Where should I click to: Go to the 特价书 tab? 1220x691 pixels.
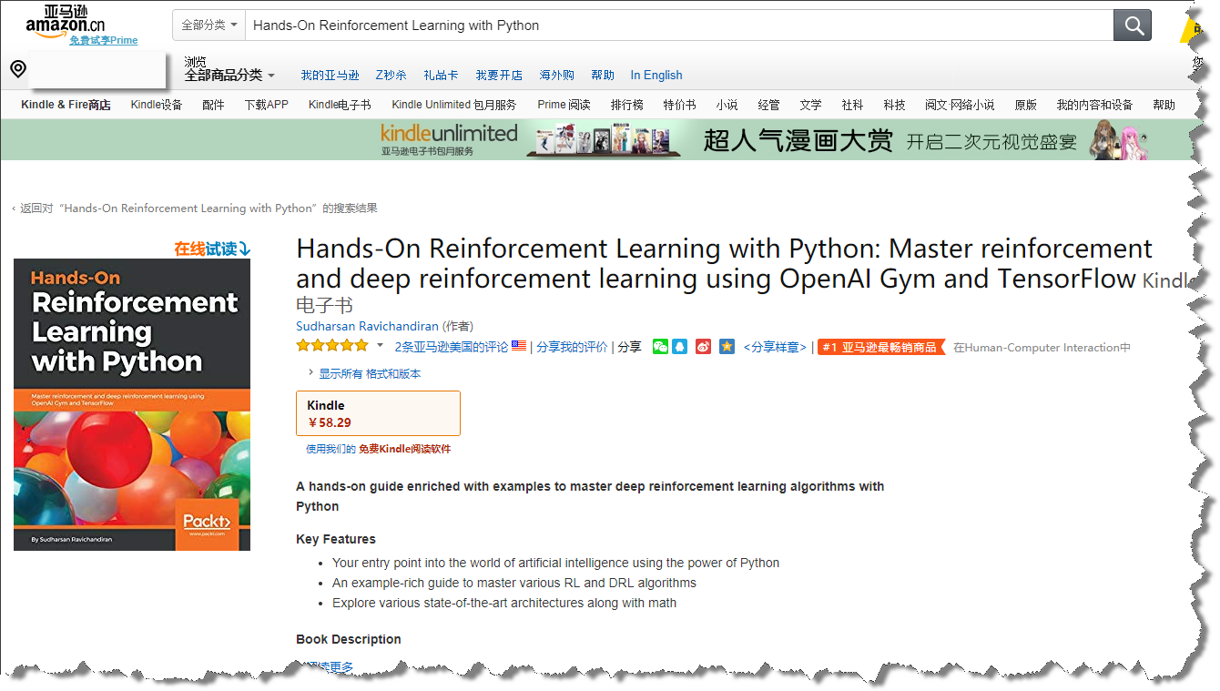pos(679,105)
